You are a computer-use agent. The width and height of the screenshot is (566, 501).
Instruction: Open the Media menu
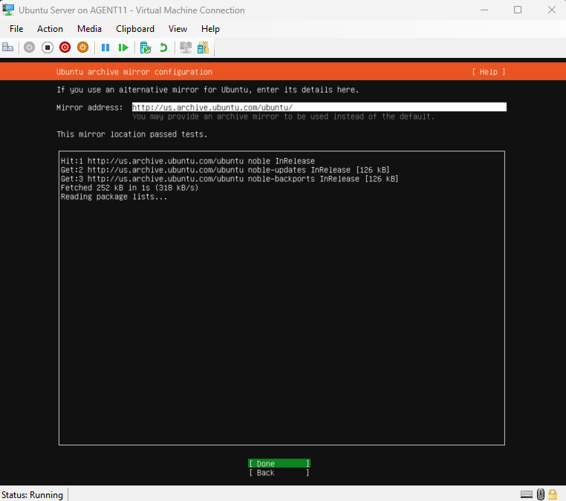click(90, 29)
